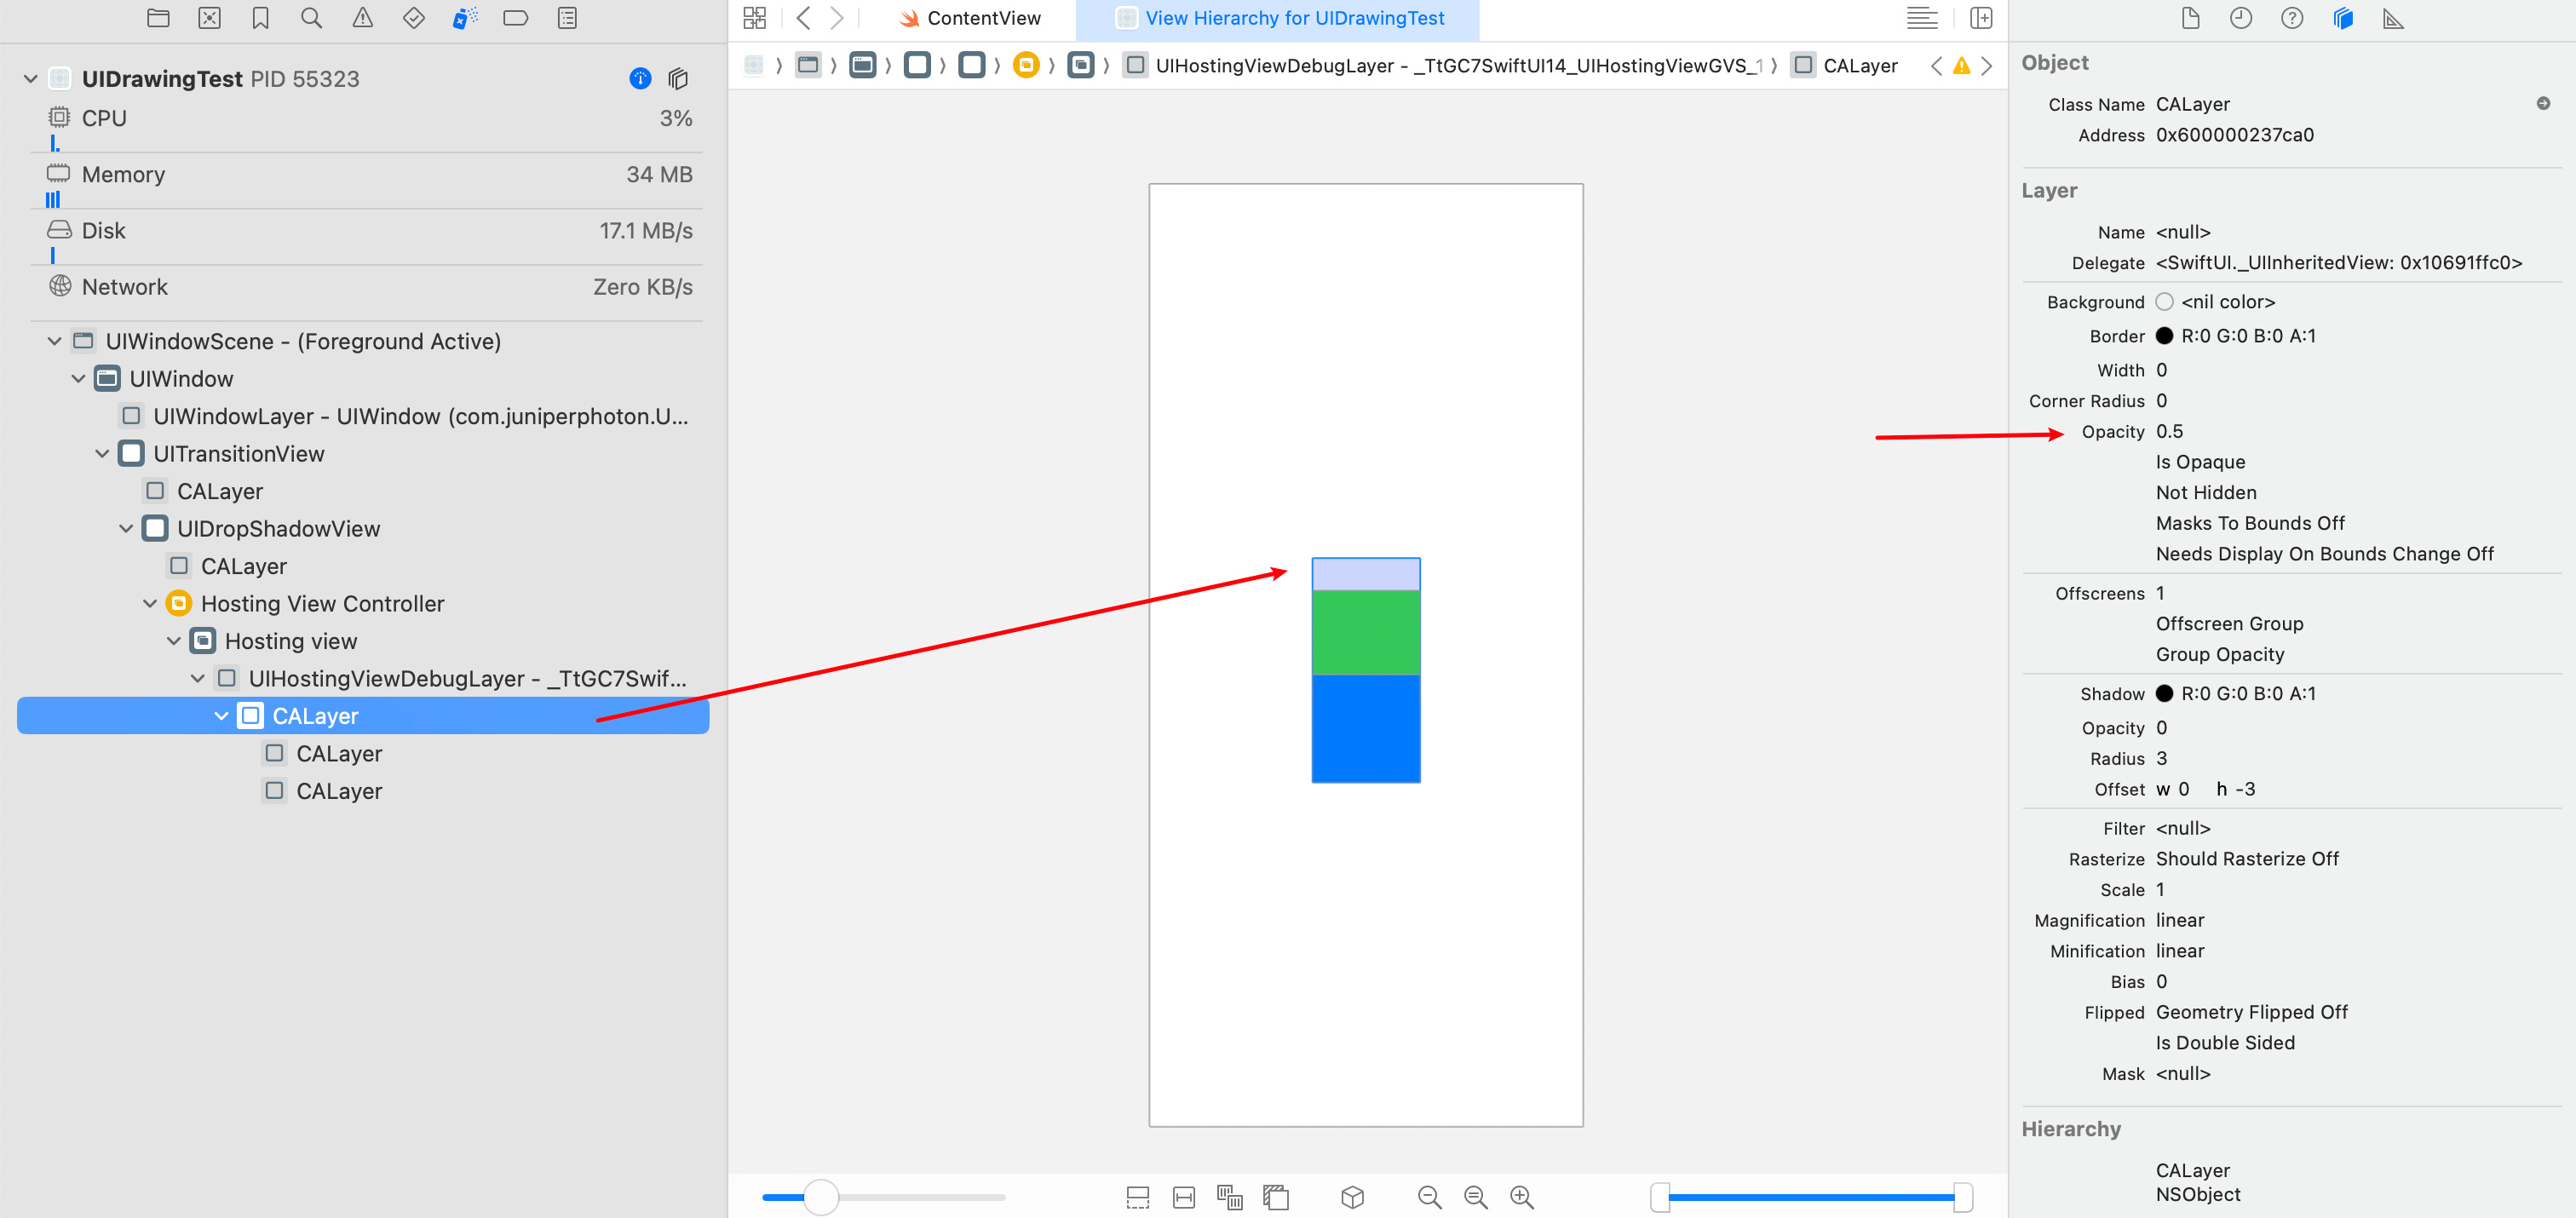The height and width of the screenshot is (1218, 2576).
Task: Click the green rectangle in canvas
Action: click(1365, 632)
